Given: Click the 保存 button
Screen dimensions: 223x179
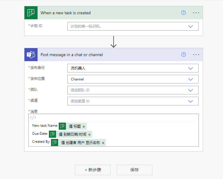Looking at the screenshot, I should [x=134, y=170].
